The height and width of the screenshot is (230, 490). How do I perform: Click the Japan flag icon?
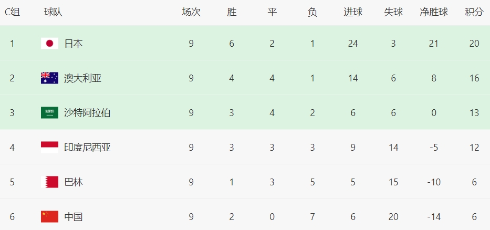[49, 44]
